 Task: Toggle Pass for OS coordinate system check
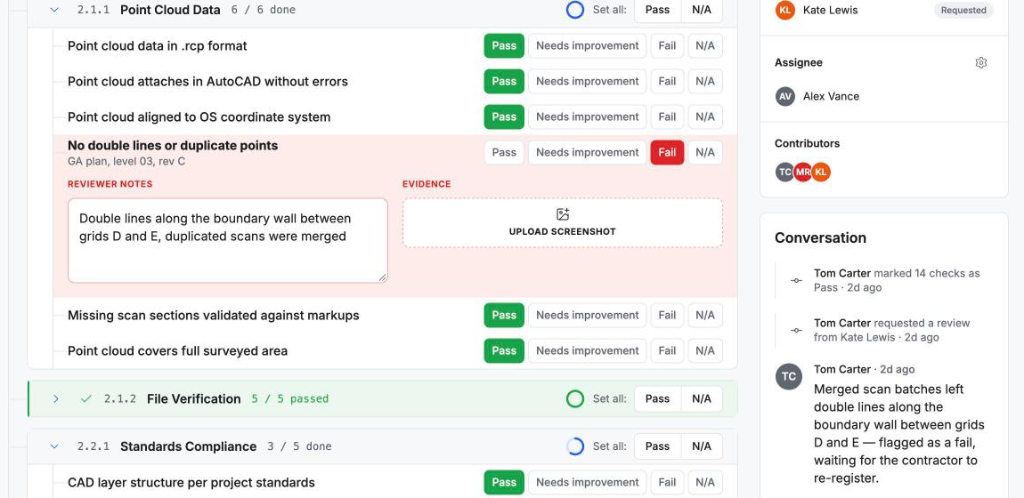503,116
